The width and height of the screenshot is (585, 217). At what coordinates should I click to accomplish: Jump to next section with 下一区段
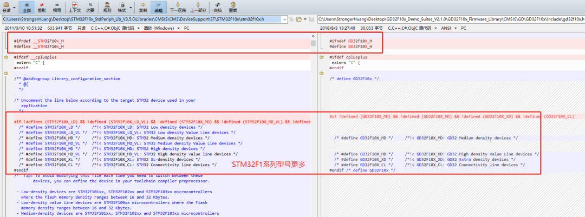point(178,6)
